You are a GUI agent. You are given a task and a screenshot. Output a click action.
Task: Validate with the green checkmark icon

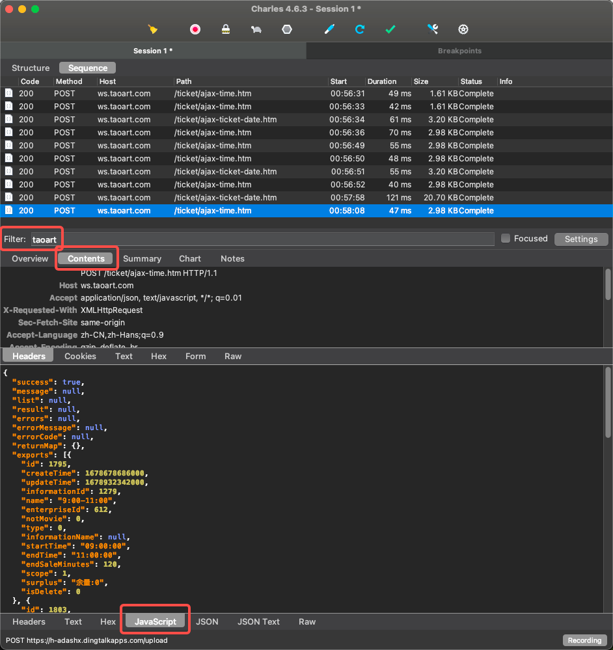click(390, 29)
